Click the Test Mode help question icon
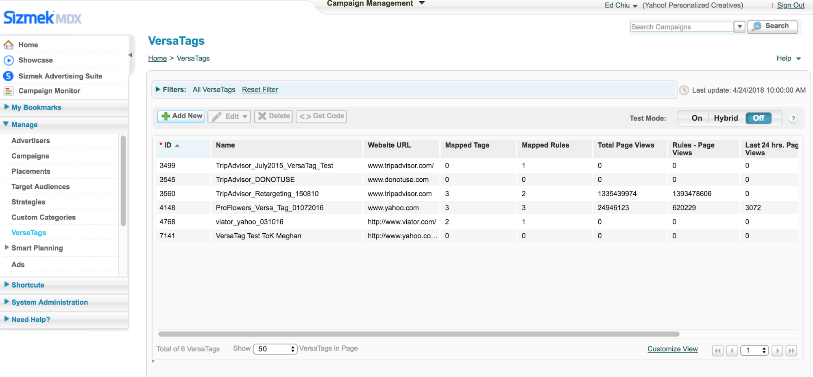The image size is (813, 377). click(793, 119)
